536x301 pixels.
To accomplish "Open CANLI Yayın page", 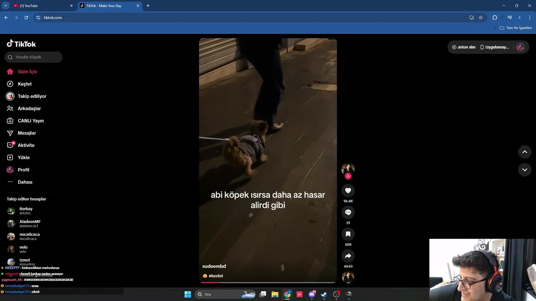I will click(x=25, y=121).
